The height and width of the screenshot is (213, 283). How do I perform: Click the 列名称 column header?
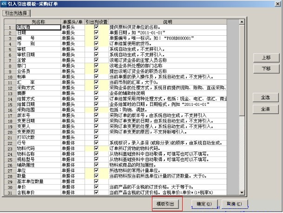coord(39,22)
